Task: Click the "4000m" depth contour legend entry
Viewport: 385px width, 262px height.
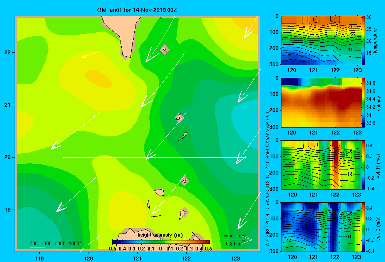Action: pos(75,244)
